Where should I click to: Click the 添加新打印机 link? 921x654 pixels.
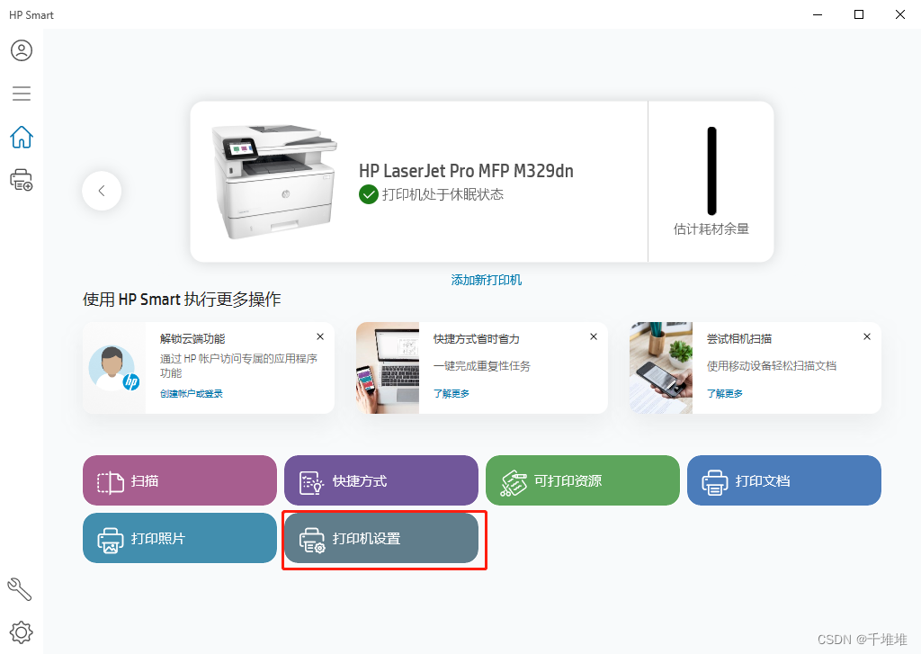(487, 280)
